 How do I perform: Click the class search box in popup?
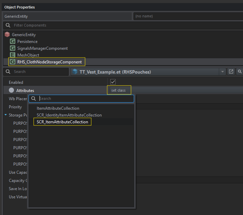coord(85,98)
